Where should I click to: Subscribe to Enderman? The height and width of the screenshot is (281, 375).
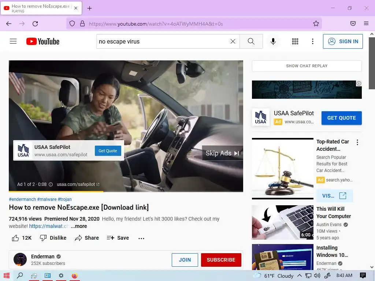coord(221,260)
